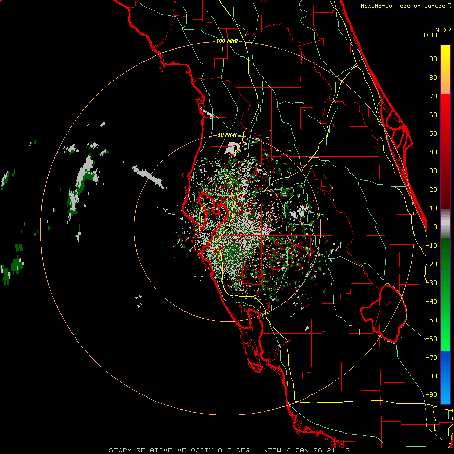Click the 50 NMI range ring label
Viewport: 454px width, 454px height.
[227, 135]
